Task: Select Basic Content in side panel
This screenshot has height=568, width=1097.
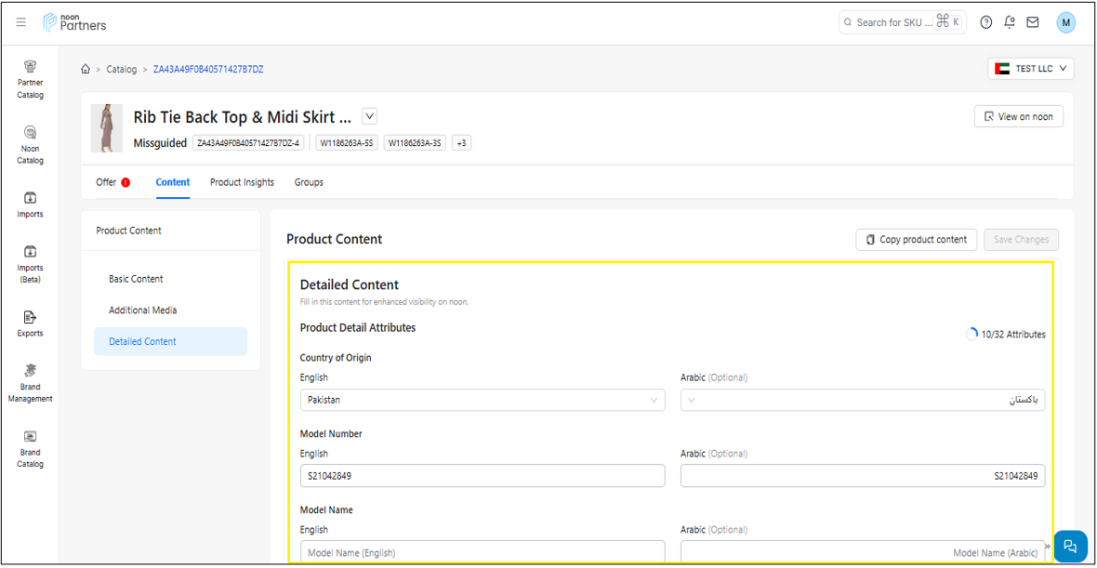Action: (x=136, y=279)
